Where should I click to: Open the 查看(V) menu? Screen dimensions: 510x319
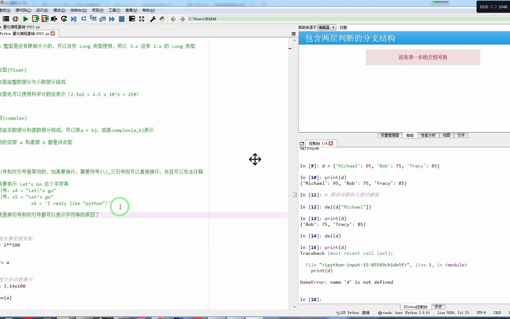pyautogui.click(x=131, y=10)
